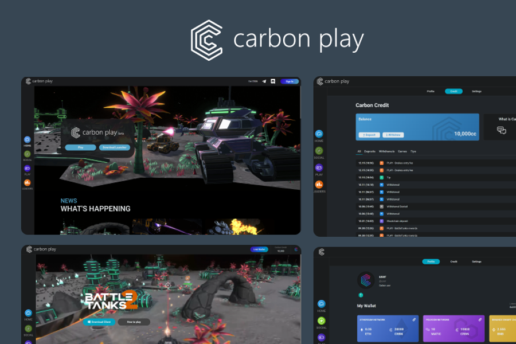The height and width of the screenshot is (344, 516).
Task: Click the link icon on the Polygon Network card
Action: 480,319
